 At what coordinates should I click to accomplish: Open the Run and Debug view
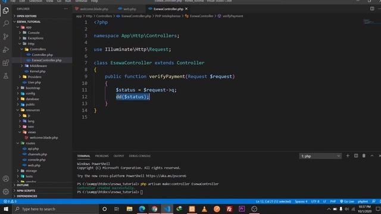tap(6, 50)
